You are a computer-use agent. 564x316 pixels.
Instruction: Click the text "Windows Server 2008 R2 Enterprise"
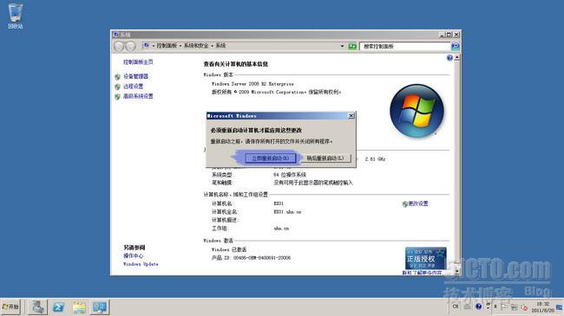point(252,84)
